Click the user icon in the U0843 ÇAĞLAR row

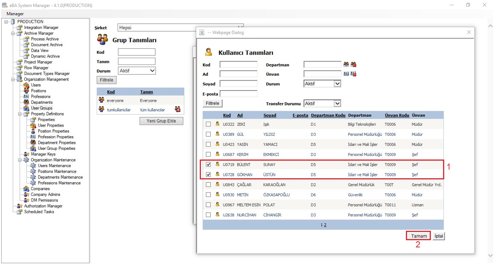(218, 185)
